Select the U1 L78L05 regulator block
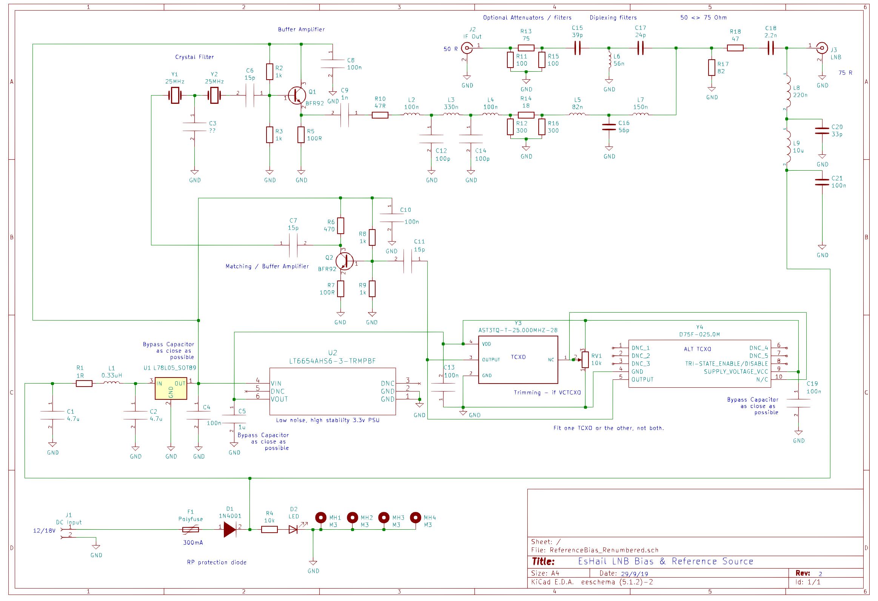This screenshot has width=878, height=601. 171,388
